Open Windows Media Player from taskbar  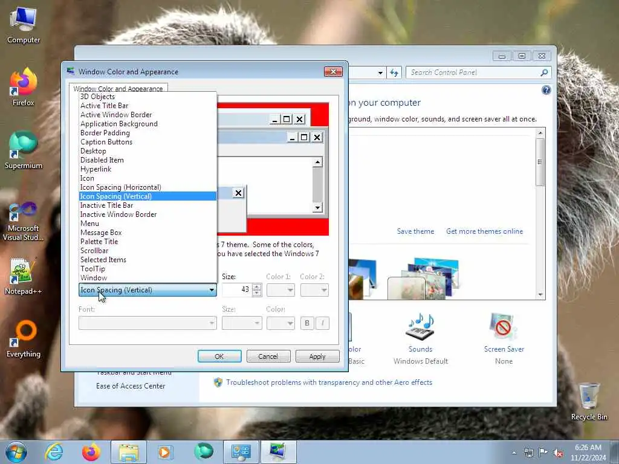166,452
